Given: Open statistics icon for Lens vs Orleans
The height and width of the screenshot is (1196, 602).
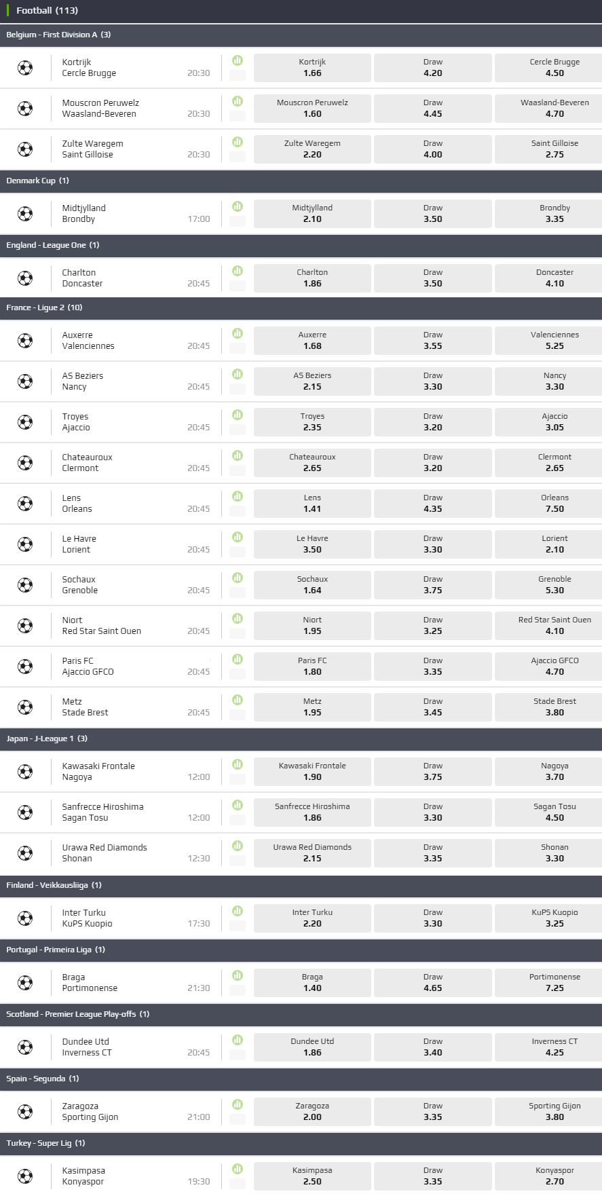Looking at the screenshot, I should (x=238, y=496).
